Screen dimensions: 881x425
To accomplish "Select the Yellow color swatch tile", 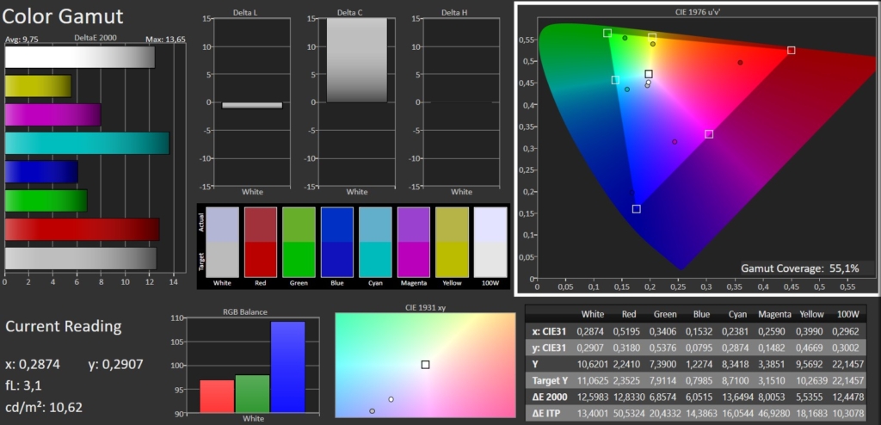I will (452, 242).
